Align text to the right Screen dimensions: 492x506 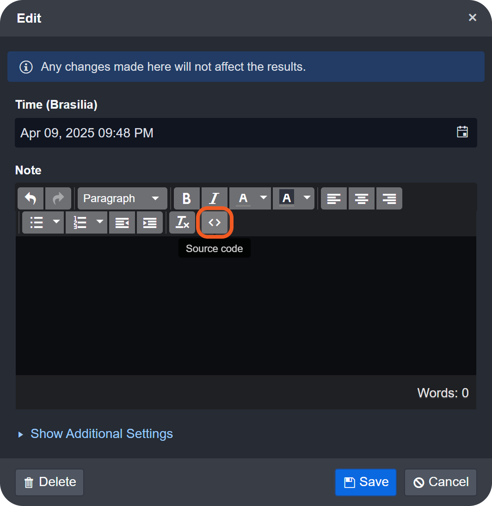[389, 198]
